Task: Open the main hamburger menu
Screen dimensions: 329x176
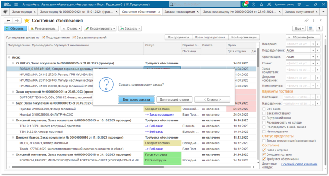Action: 16,4
